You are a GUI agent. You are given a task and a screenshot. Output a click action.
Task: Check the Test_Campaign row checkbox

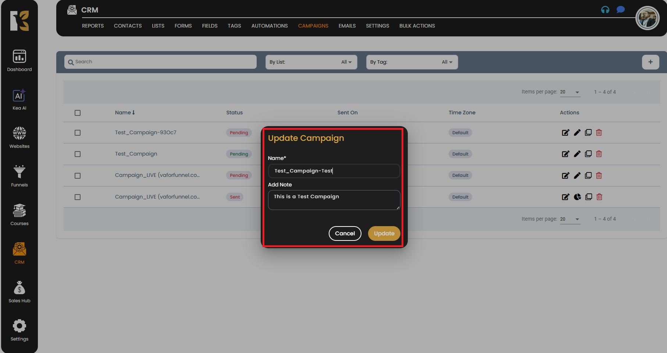pos(78,154)
